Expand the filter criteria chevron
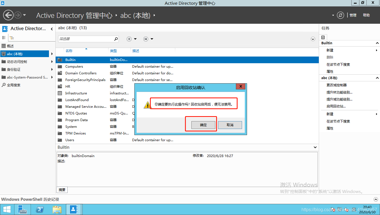 point(313,39)
